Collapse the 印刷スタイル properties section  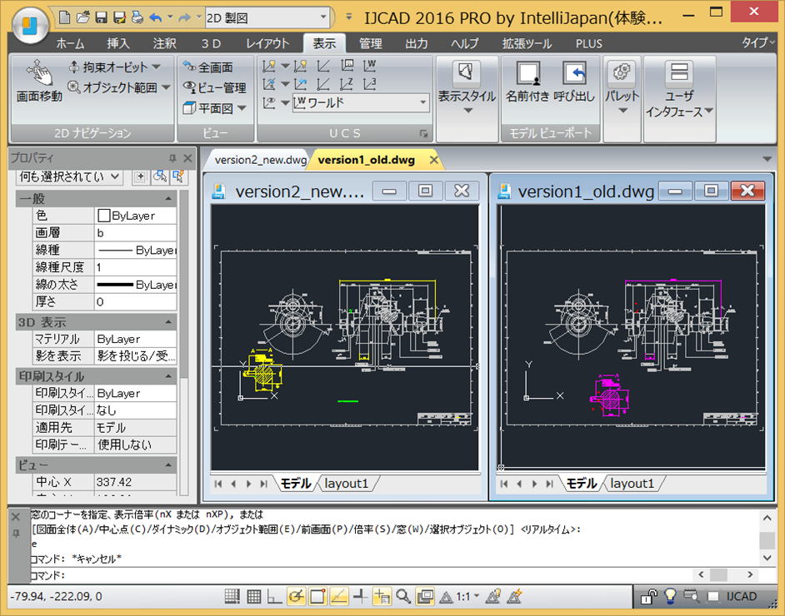[x=168, y=376]
